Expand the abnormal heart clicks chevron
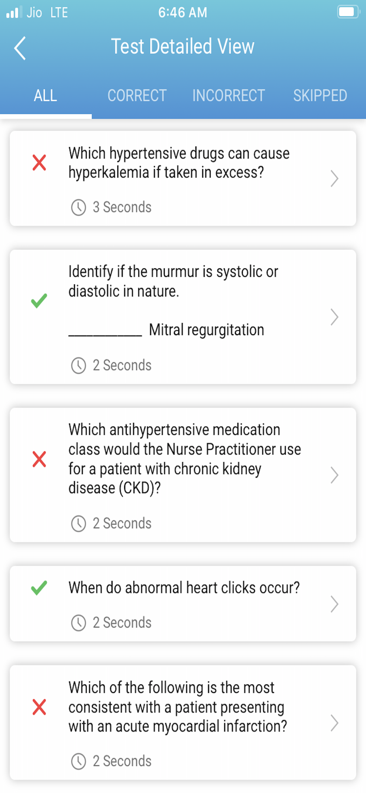Screen dimensions: 366x793 pos(334,604)
